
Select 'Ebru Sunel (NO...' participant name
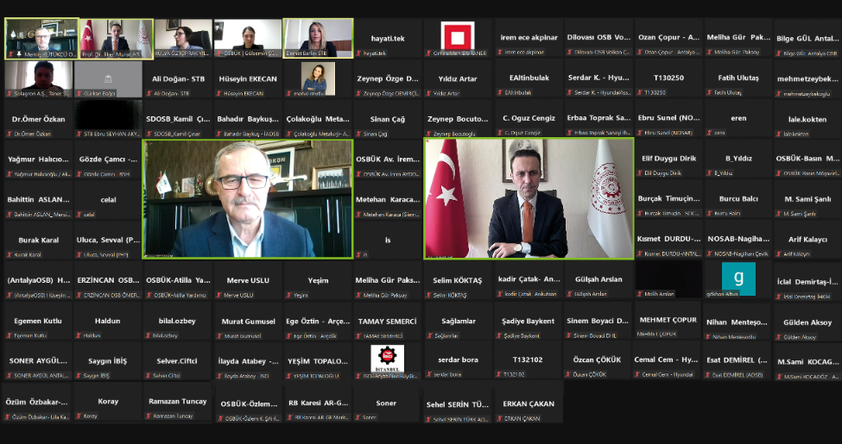click(x=668, y=118)
